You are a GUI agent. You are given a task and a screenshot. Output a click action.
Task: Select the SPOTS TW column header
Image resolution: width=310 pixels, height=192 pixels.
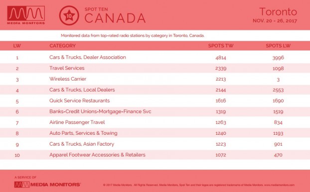221,46
